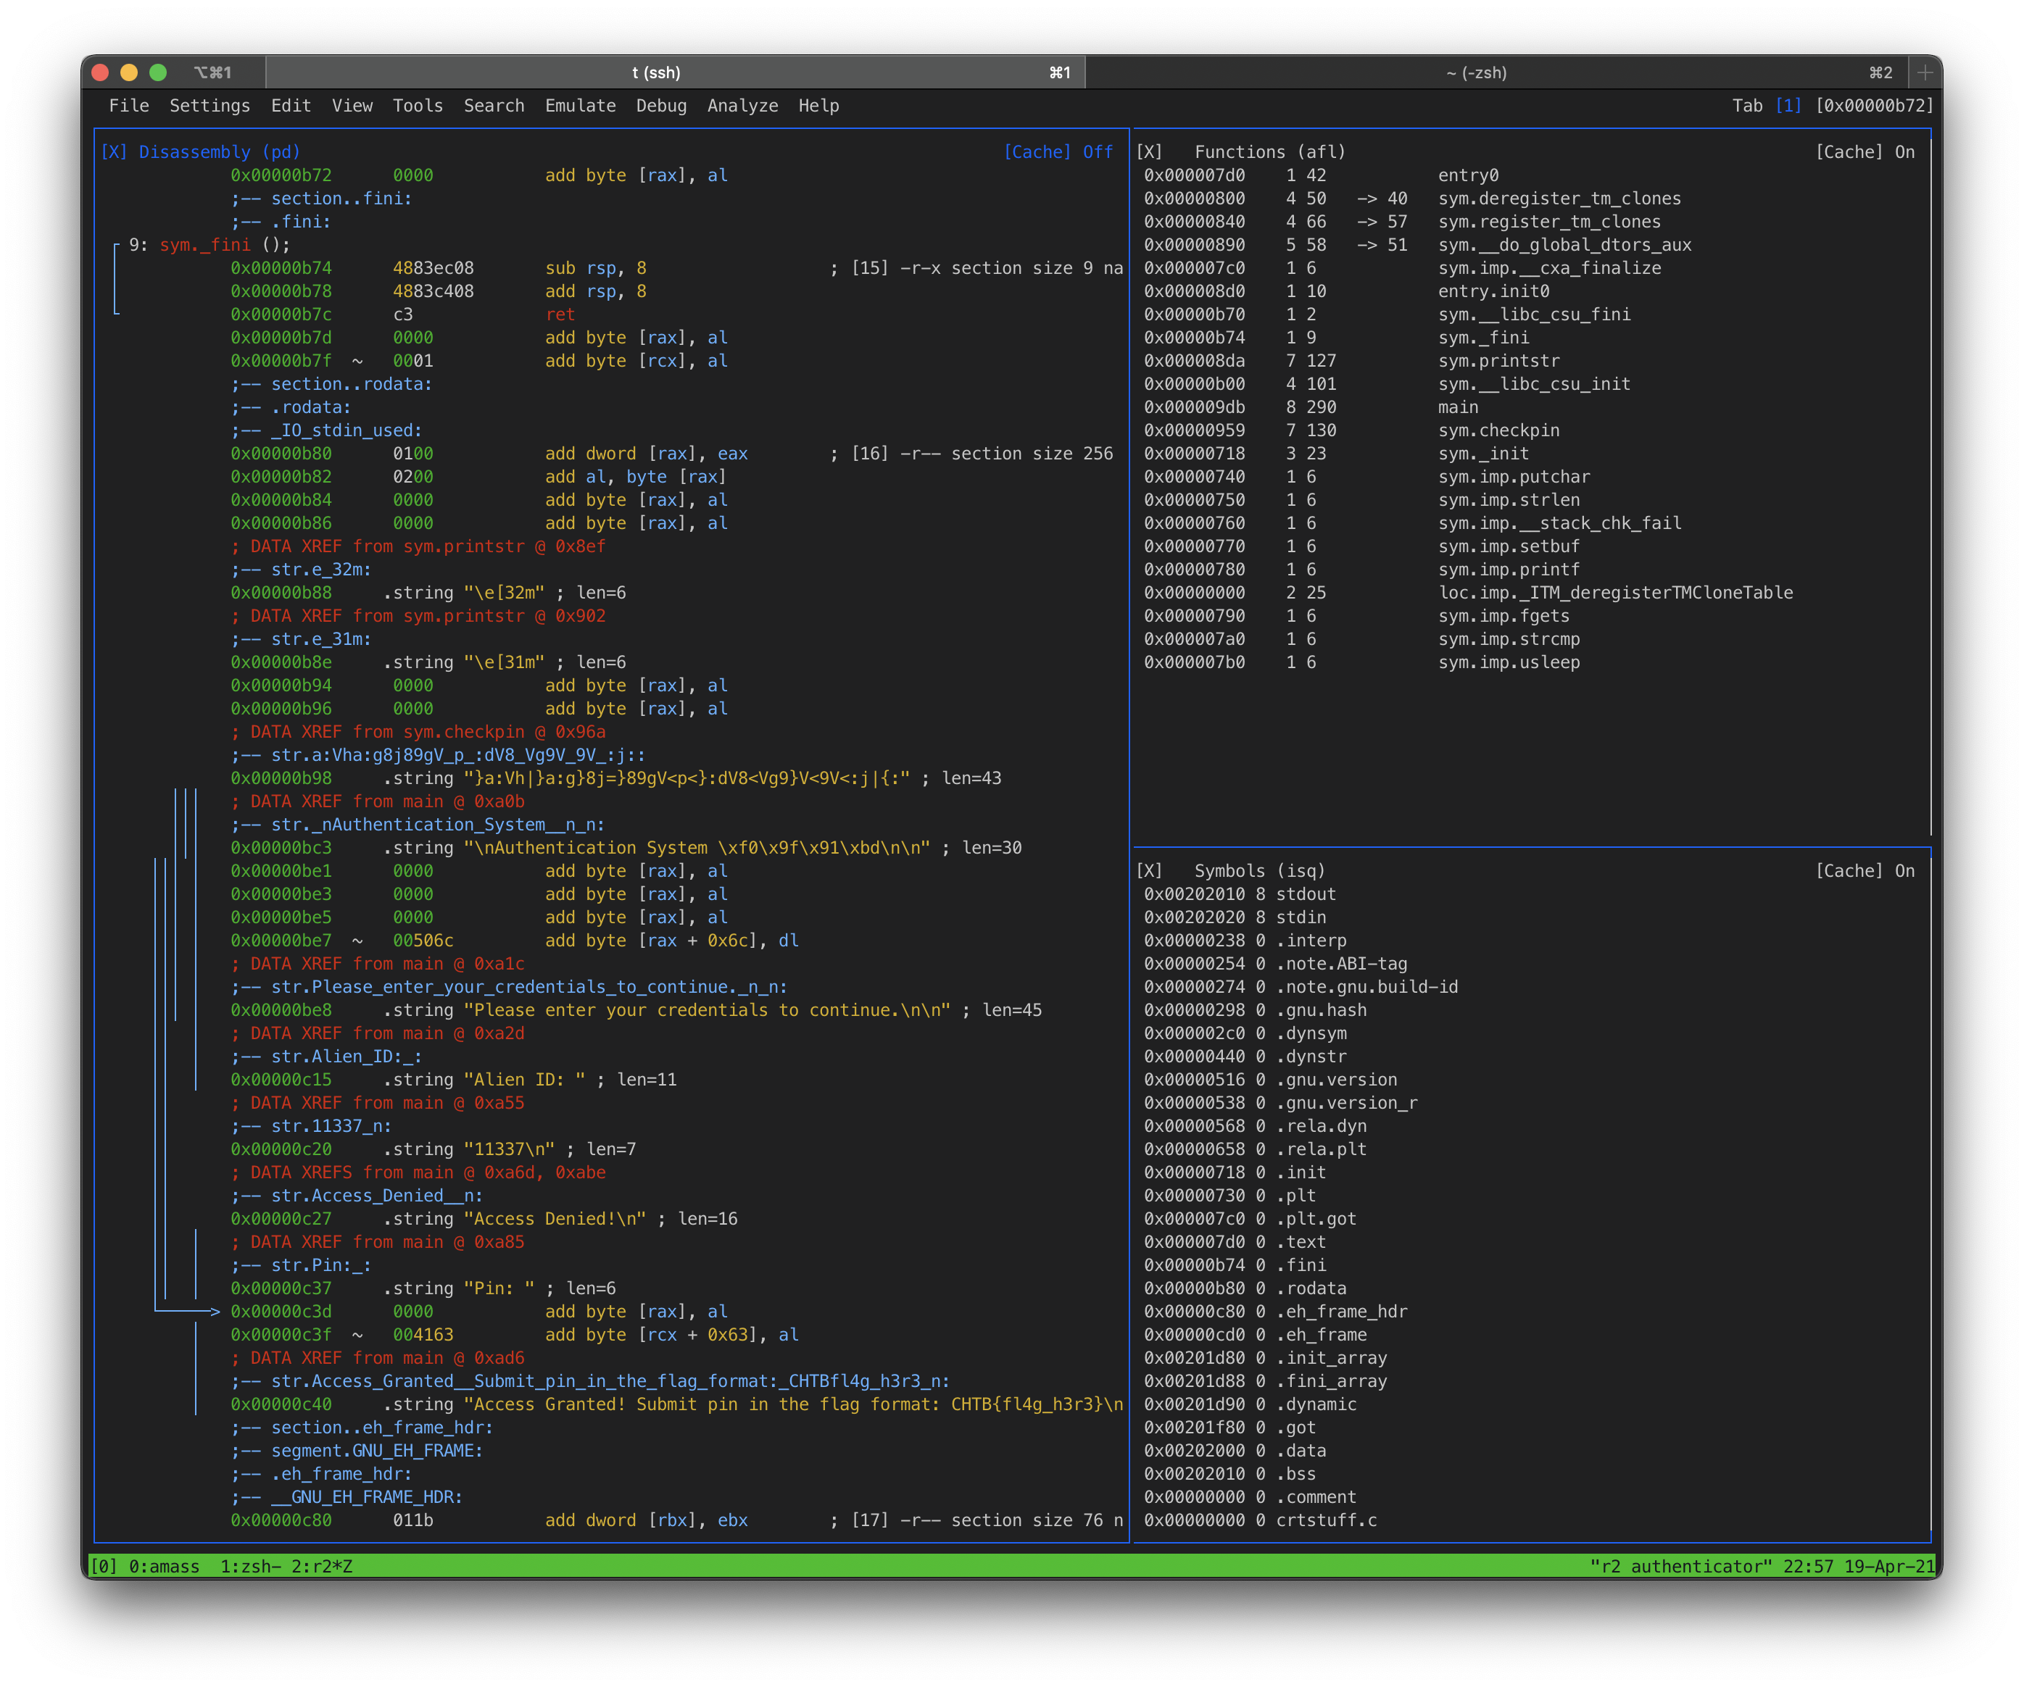The image size is (2024, 1687).
Task: Close the Disassembly (pd) panel via [X]
Action: 114,151
